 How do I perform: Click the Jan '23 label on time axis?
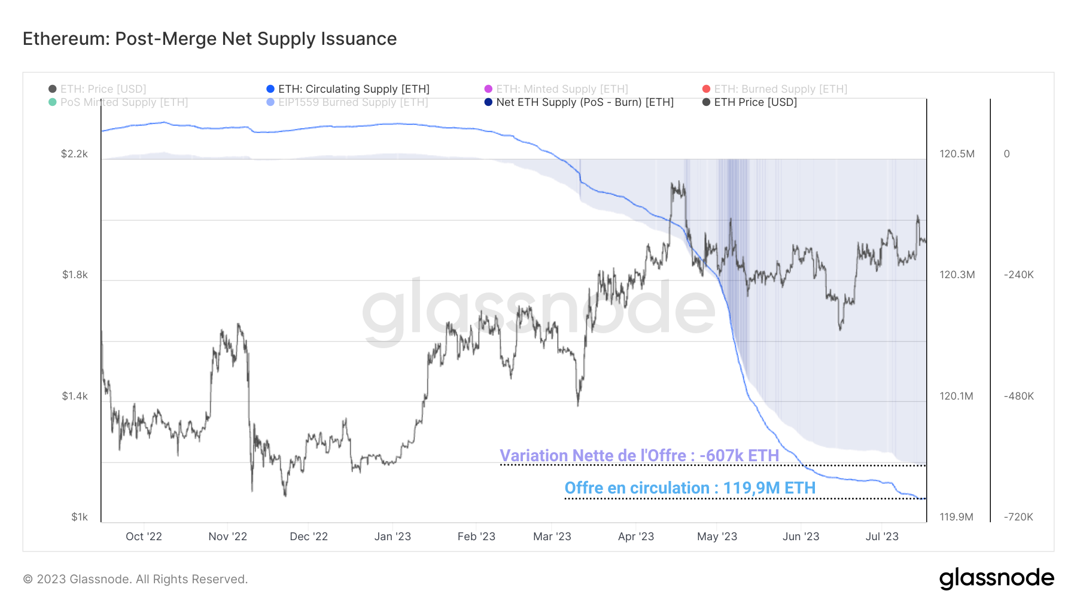393,537
